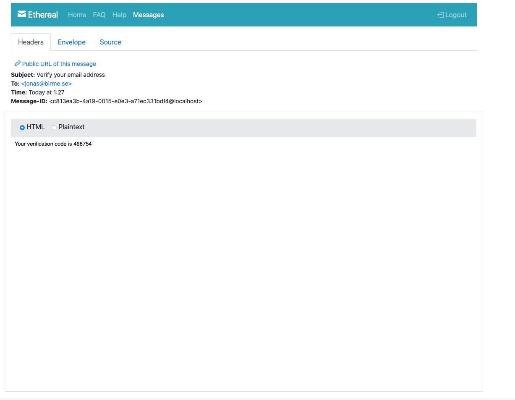This screenshot has width=515, height=400.
Task: Switch to the Headers tab
Action: click(x=31, y=42)
